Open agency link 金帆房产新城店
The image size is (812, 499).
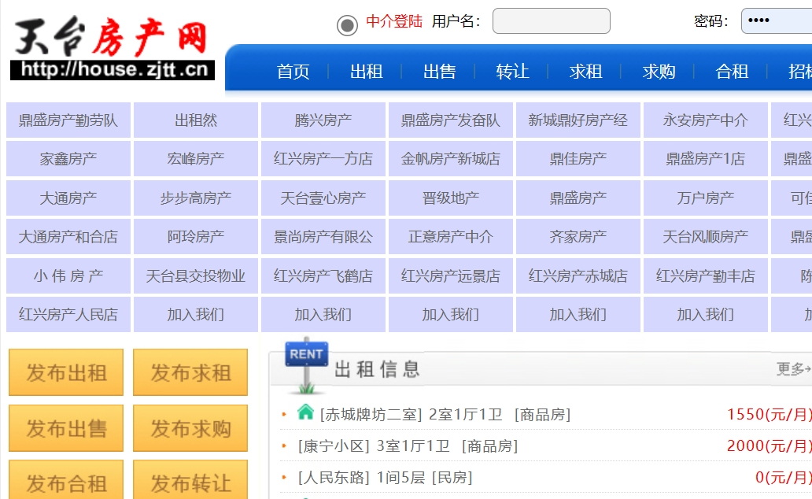tap(451, 158)
